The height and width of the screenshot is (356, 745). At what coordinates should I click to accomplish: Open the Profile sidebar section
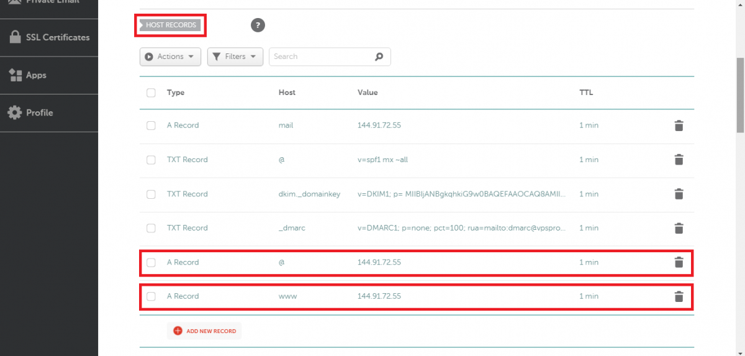49,113
